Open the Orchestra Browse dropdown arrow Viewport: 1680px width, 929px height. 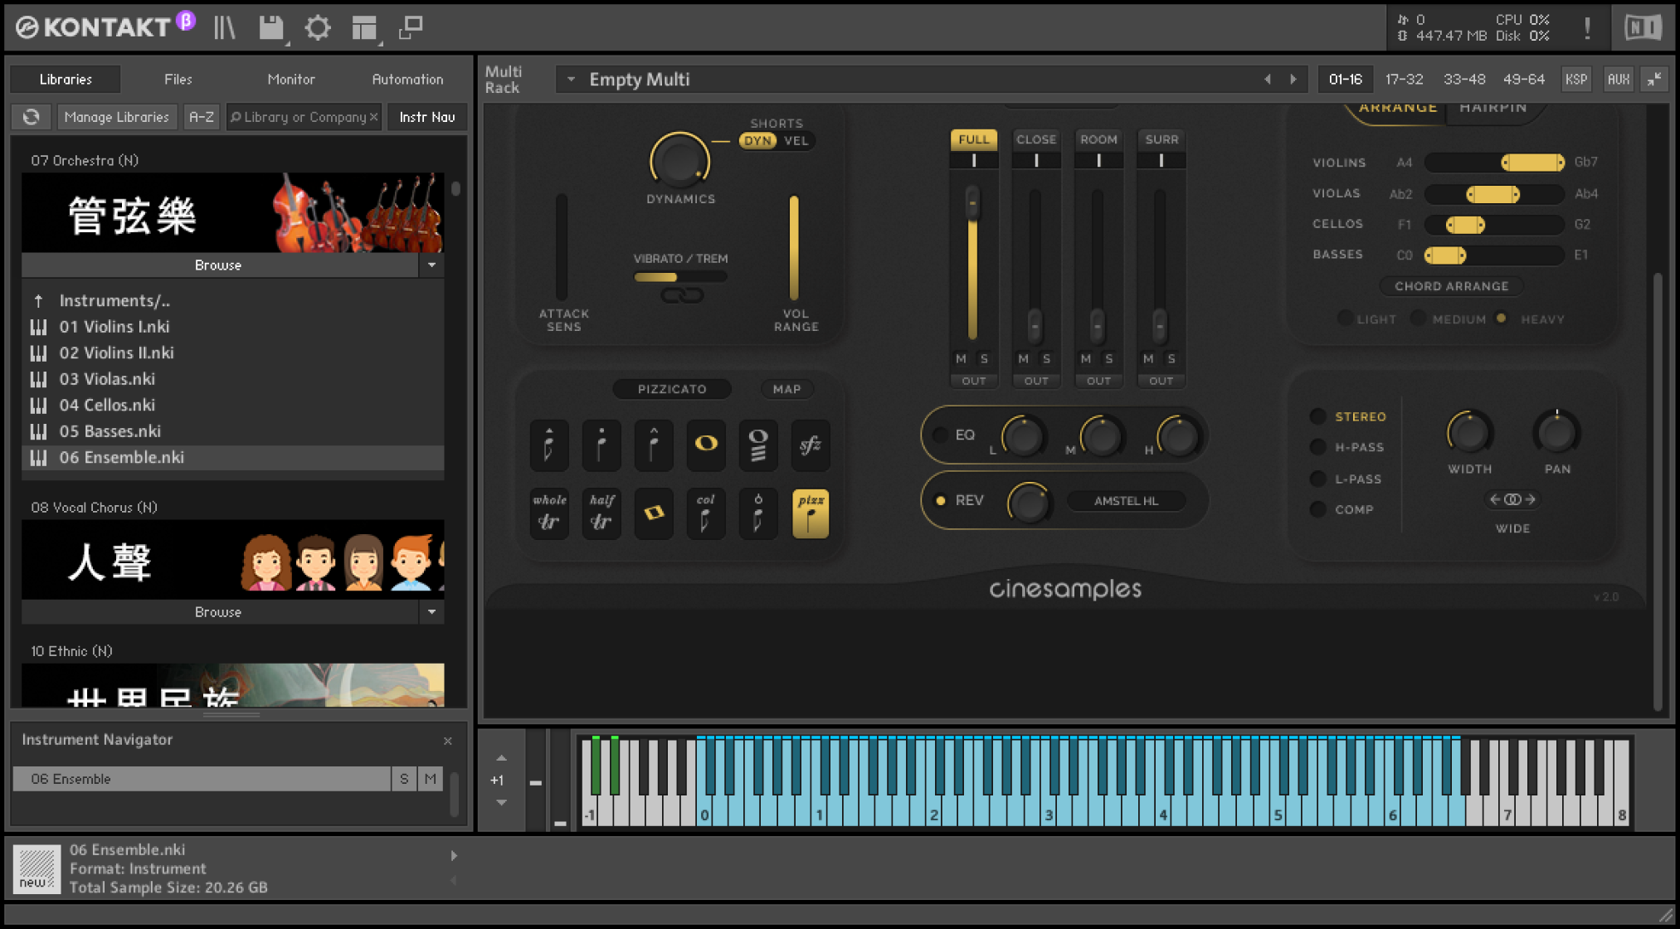coord(431,265)
